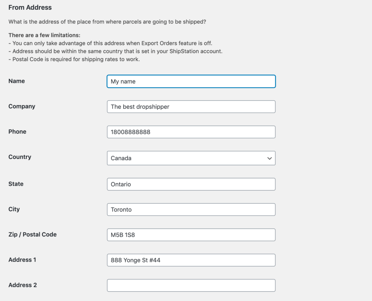Click the Name input field
The width and height of the screenshot is (372, 301).
[191, 81]
